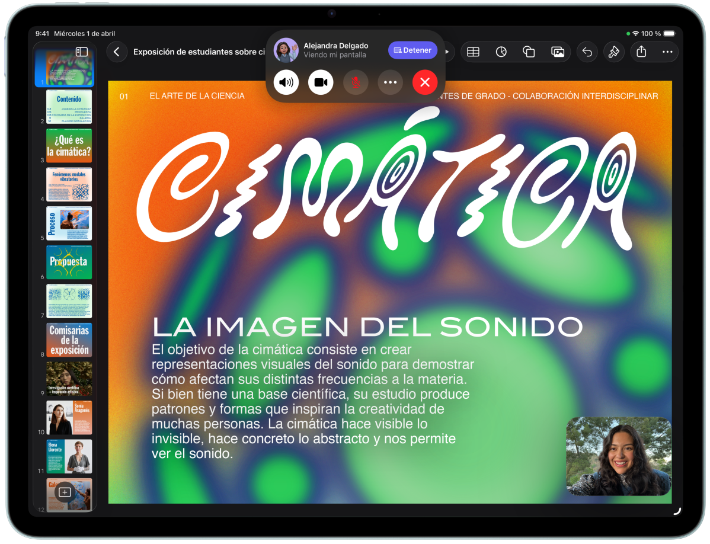Unmute the microphone in call controls
The height and width of the screenshot is (544, 710).
356,82
